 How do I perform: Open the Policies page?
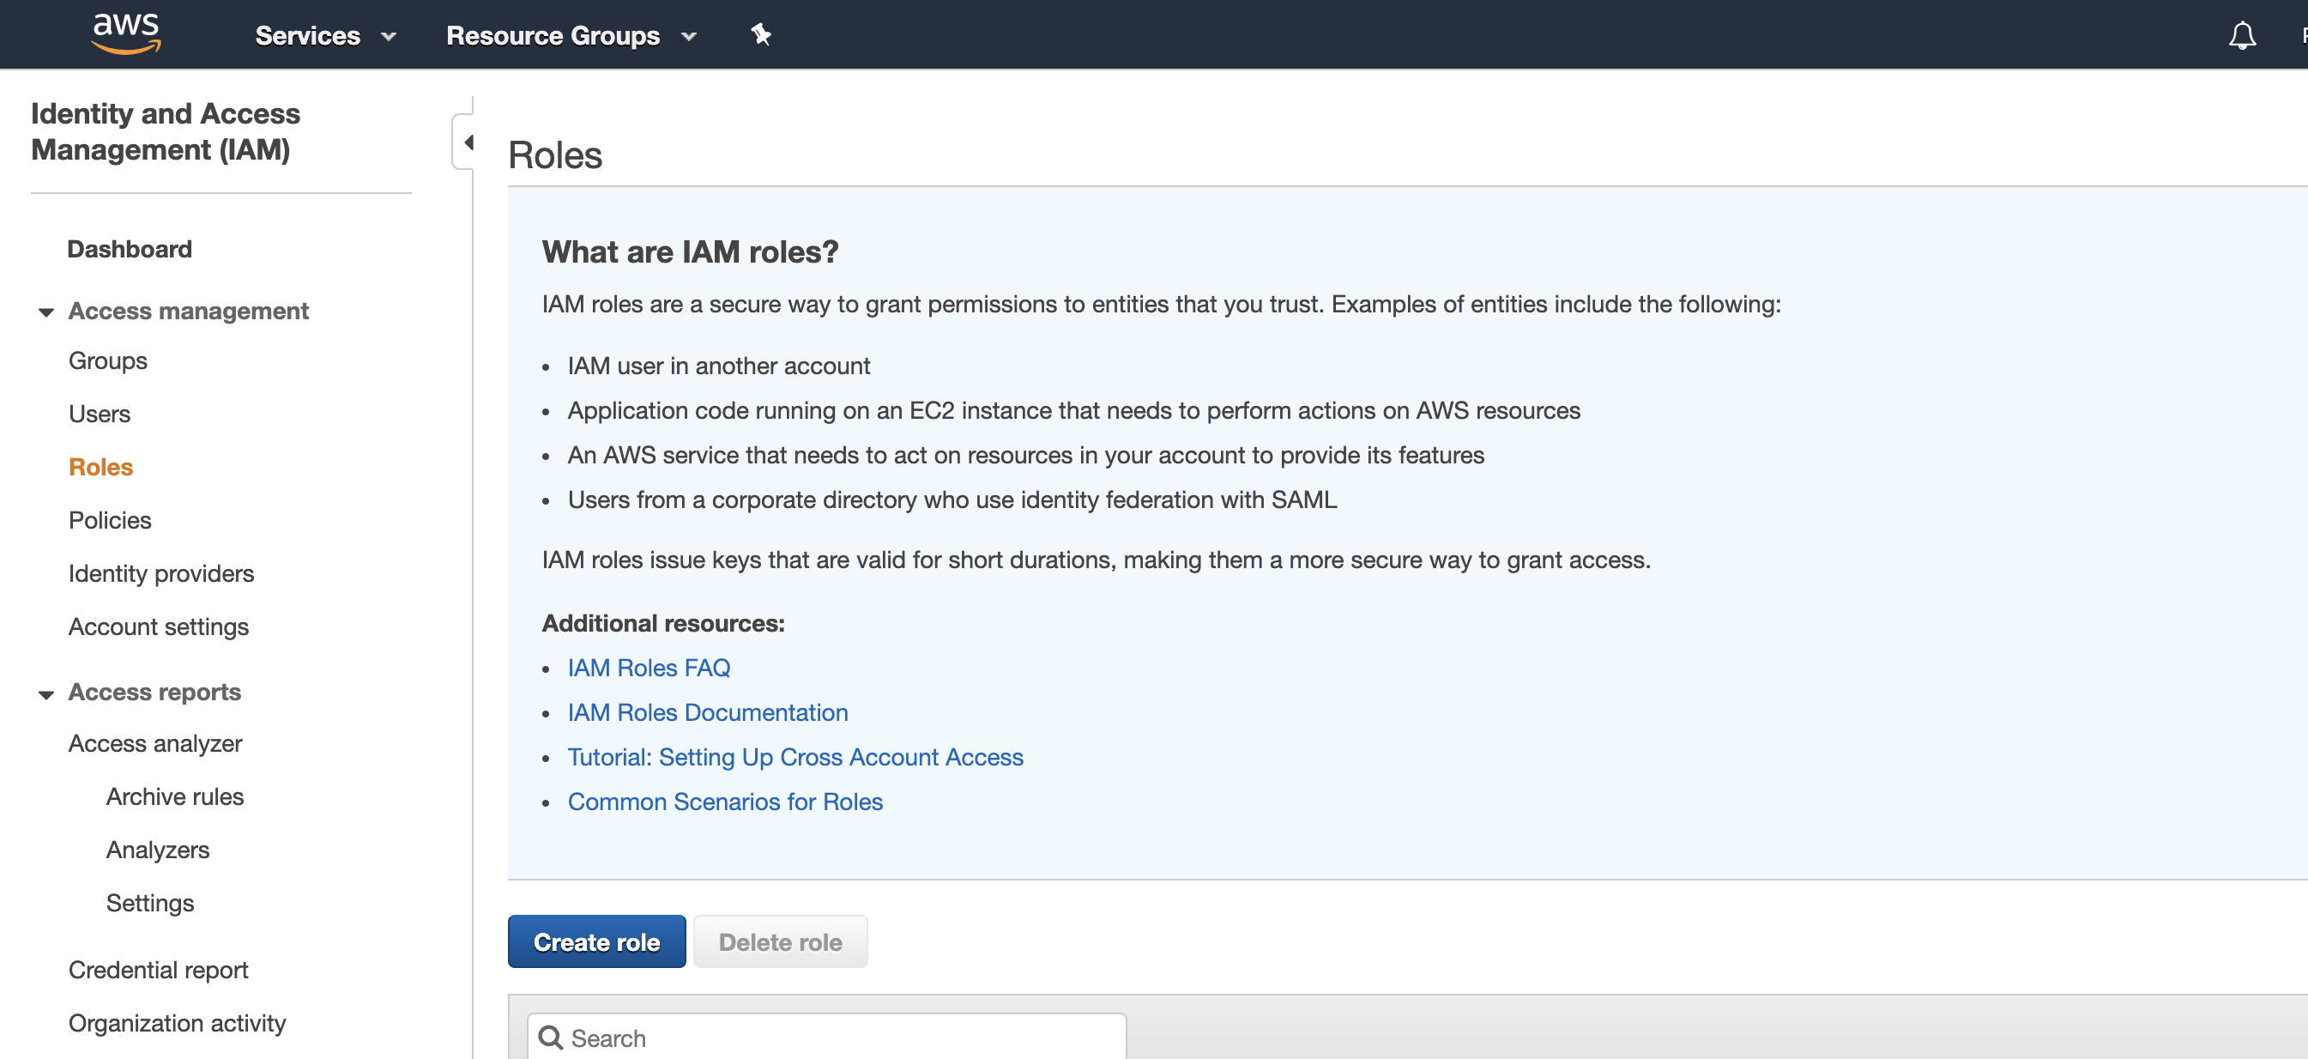pos(110,521)
